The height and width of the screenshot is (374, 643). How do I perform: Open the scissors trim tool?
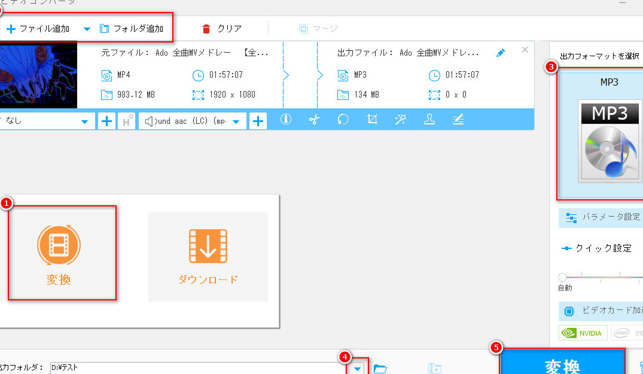[x=315, y=119]
